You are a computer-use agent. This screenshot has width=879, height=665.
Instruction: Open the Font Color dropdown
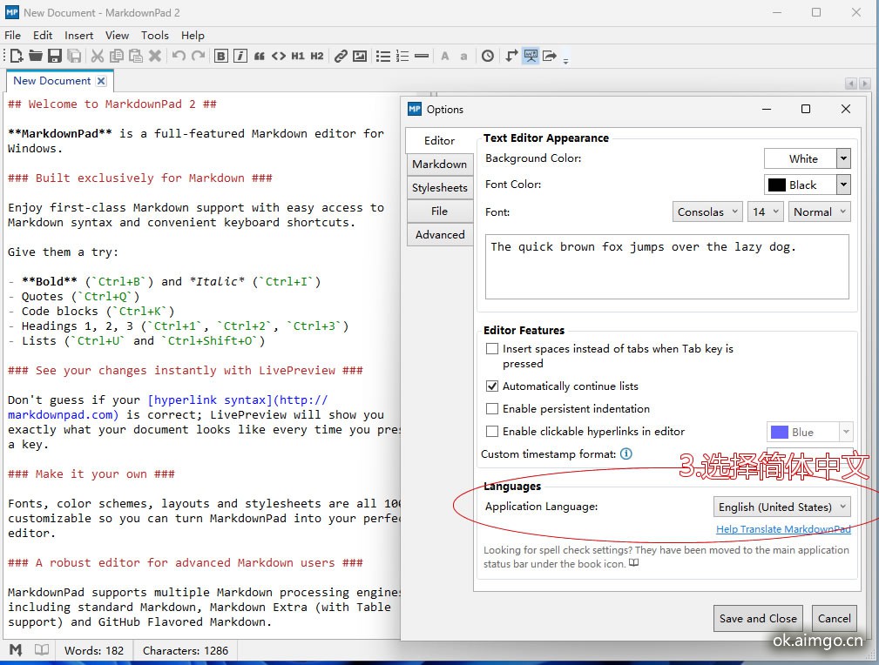[808, 185]
